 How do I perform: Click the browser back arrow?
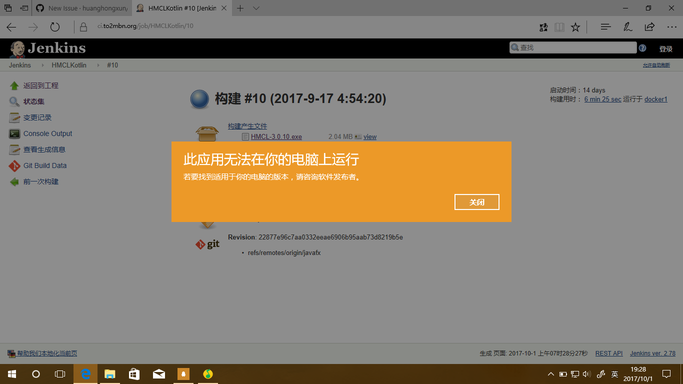pyautogui.click(x=11, y=27)
